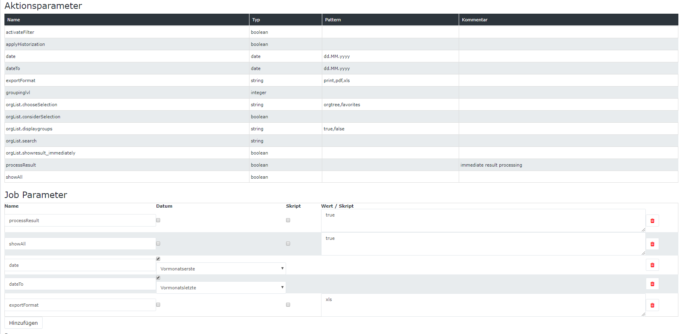
Task: Select the orgList.considerSelection cell
Action: click(x=127, y=117)
